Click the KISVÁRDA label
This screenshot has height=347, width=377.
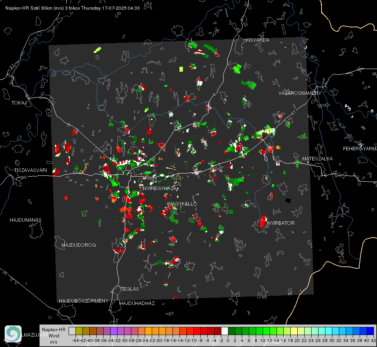(x=257, y=40)
